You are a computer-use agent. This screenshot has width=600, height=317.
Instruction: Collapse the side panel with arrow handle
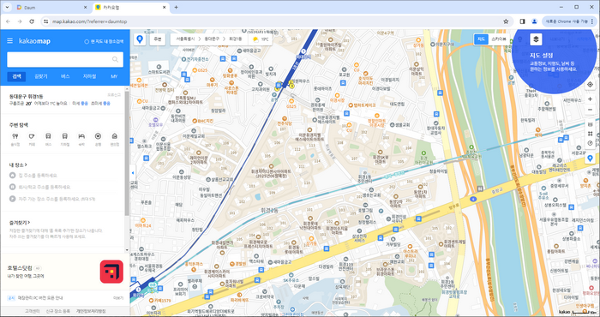click(132, 173)
